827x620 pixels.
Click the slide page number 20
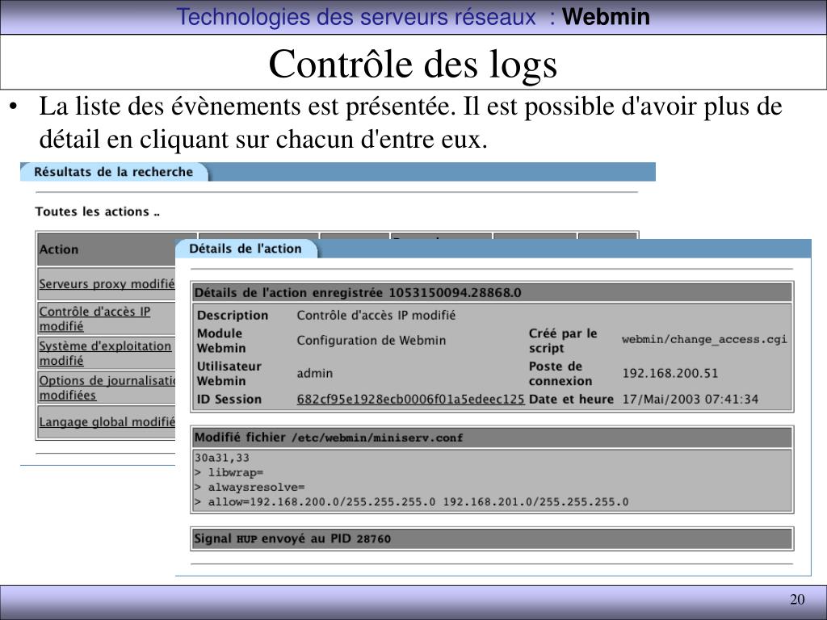click(x=797, y=600)
